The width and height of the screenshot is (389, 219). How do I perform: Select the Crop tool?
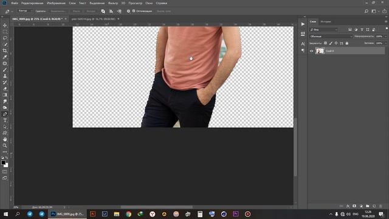[5, 50]
